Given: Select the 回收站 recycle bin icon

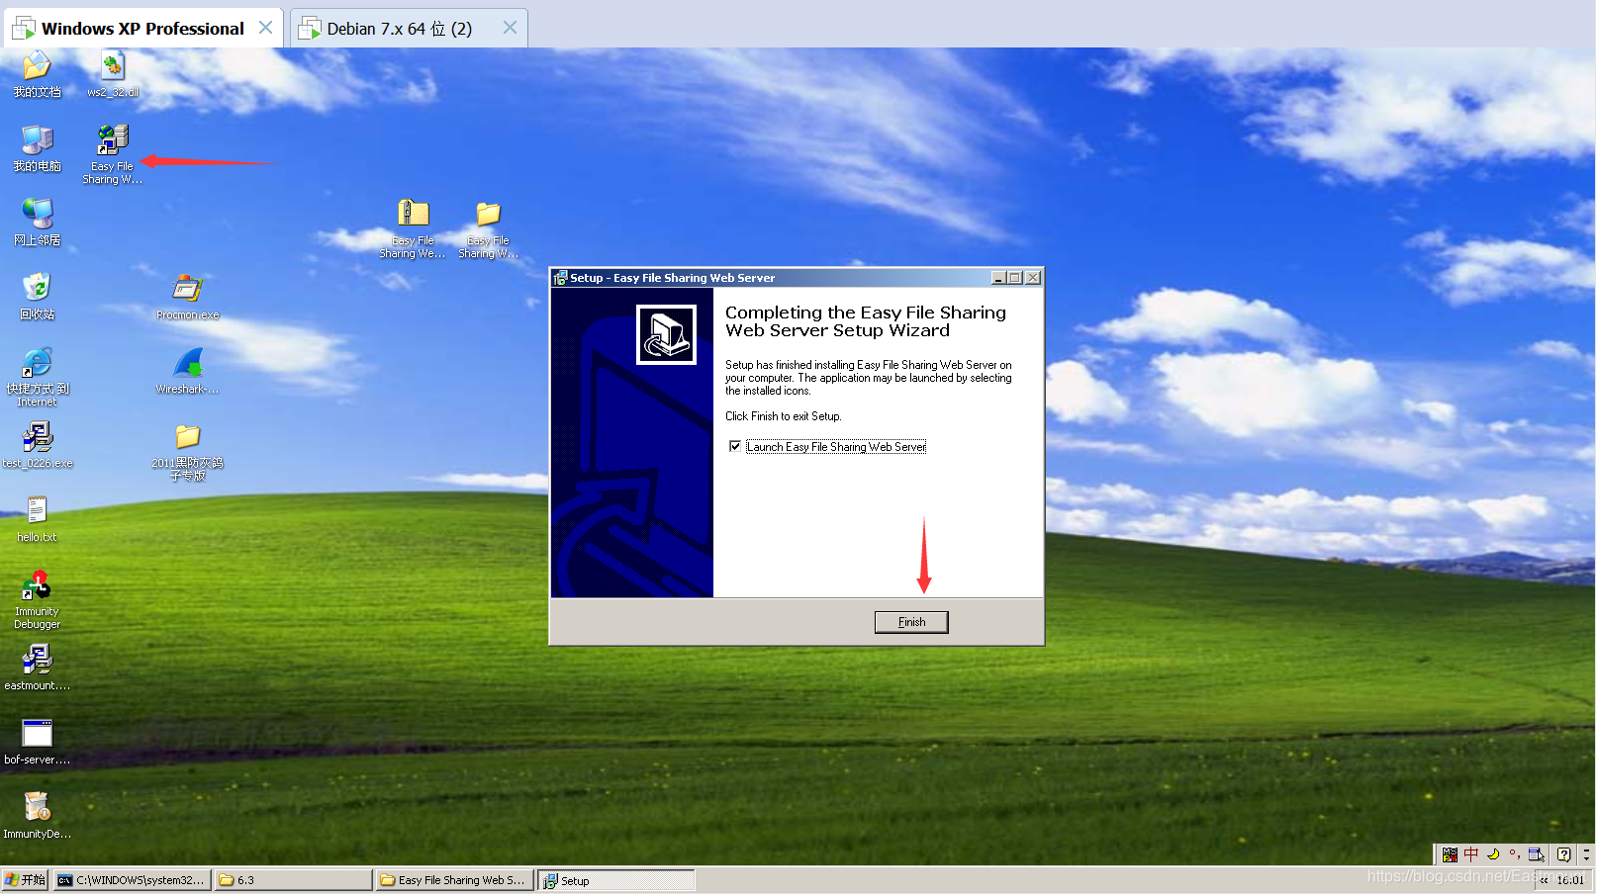Looking at the screenshot, I should point(37,297).
